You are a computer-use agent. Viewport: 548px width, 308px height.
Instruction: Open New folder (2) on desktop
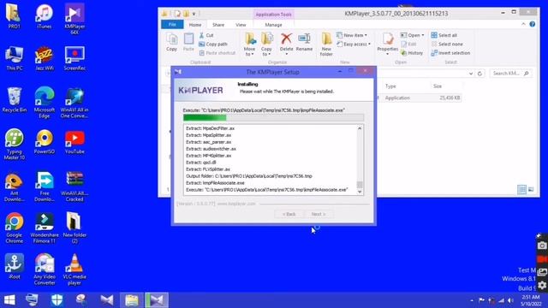coord(74,228)
